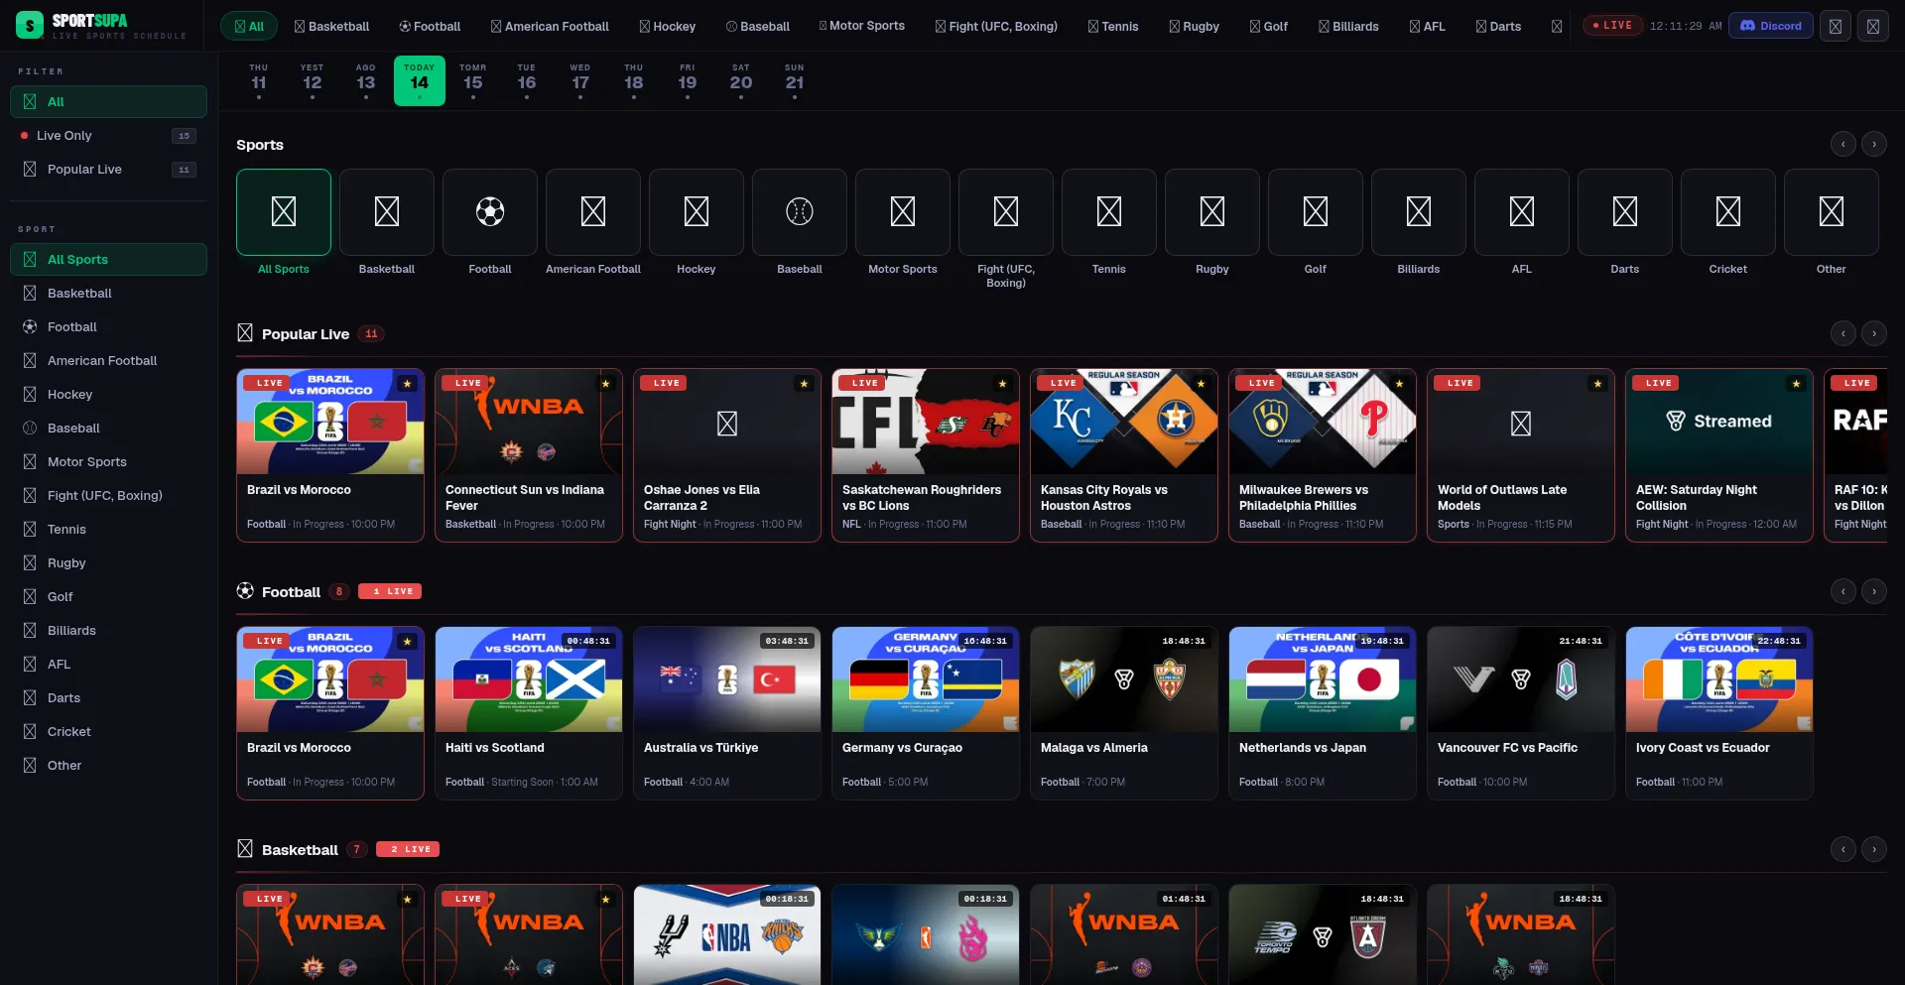The width and height of the screenshot is (1905, 985).
Task: Advance the Basketball carousel with next arrow
Action: (1874, 850)
